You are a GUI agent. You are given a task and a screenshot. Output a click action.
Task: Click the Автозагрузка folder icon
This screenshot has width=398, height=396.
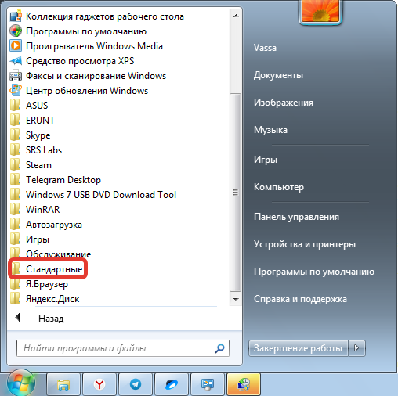click(x=16, y=225)
